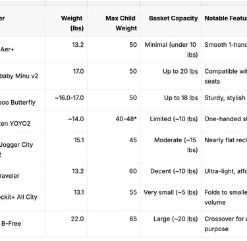The width and height of the screenshot is (247, 241).
Task: Click the 60 max child weight cell
Action: (114, 173)
